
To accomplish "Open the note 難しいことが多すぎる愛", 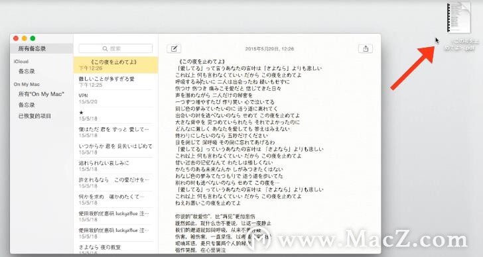I will (x=115, y=81).
